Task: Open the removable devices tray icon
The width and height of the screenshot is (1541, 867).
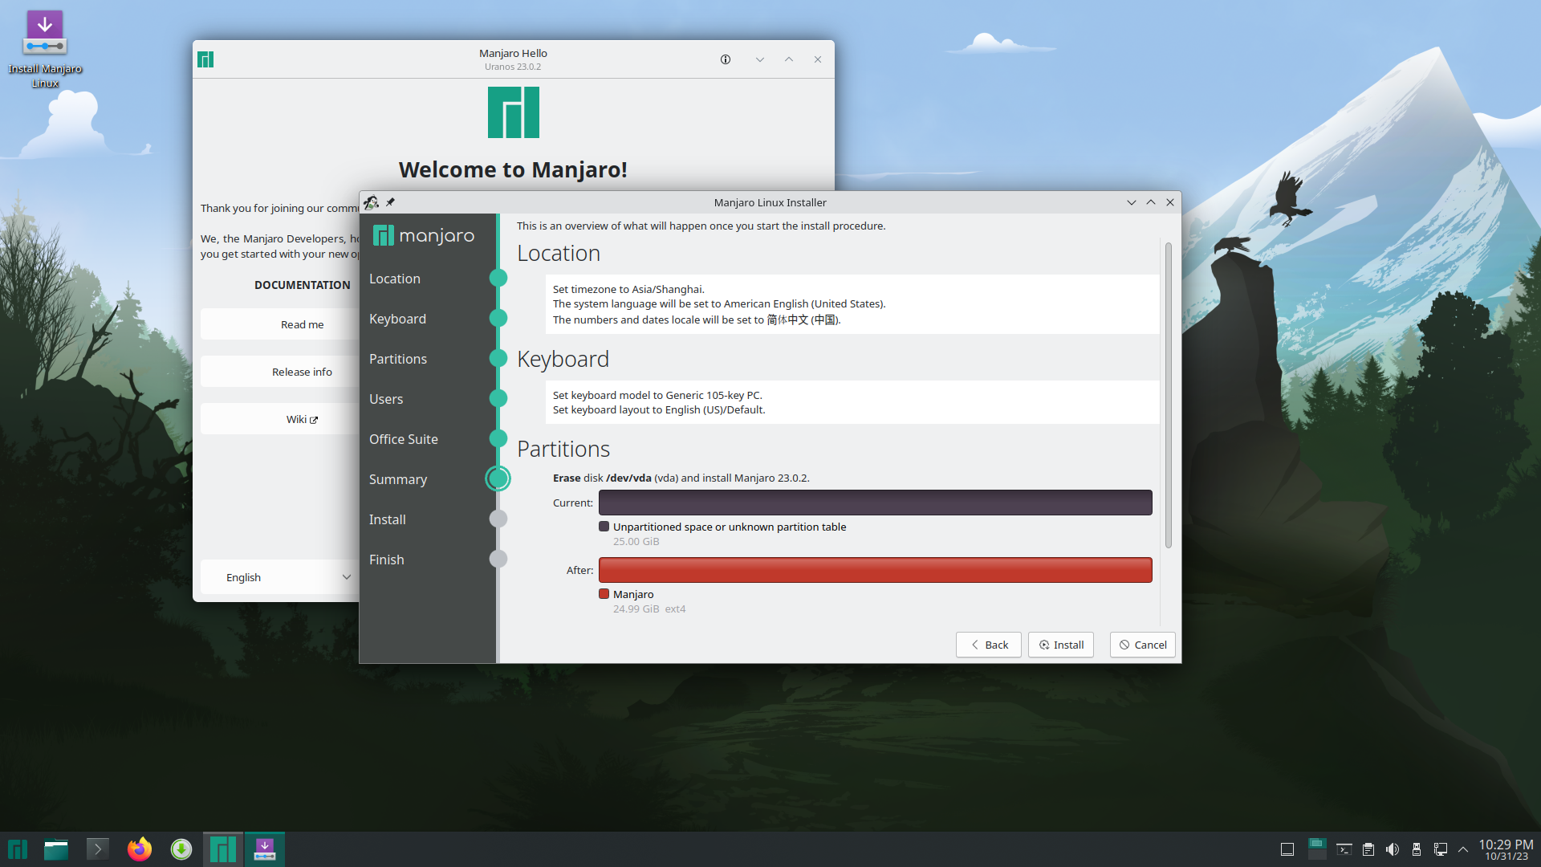Action: pos(1417,849)
